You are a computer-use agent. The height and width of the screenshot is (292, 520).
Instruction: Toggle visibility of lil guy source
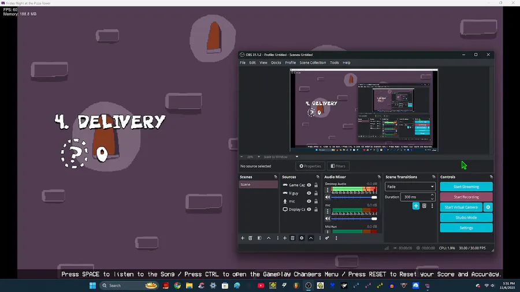[x=309, y=193]
